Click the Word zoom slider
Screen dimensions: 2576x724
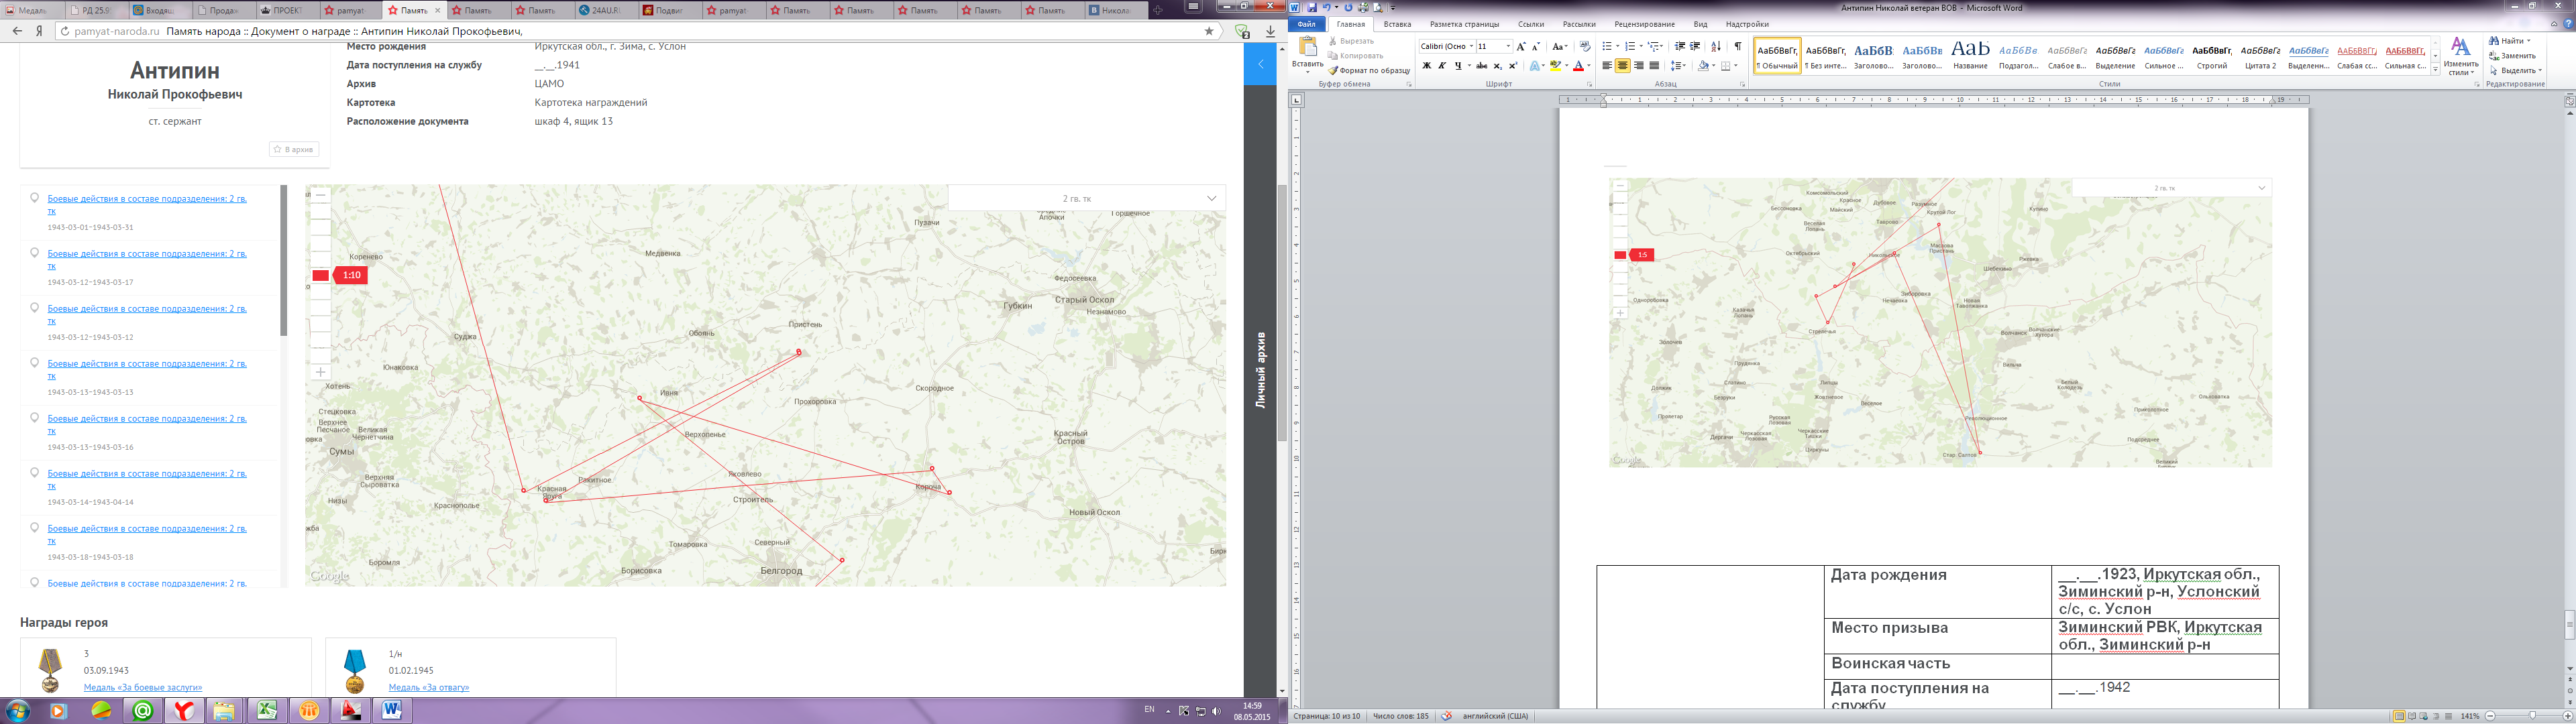click(2532, 716)
